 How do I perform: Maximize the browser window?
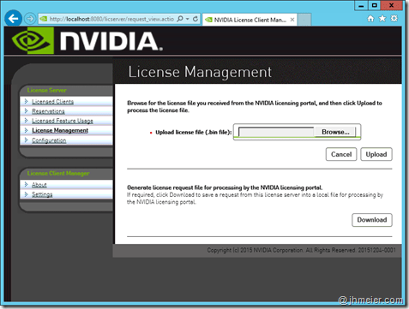pos(374,5)
